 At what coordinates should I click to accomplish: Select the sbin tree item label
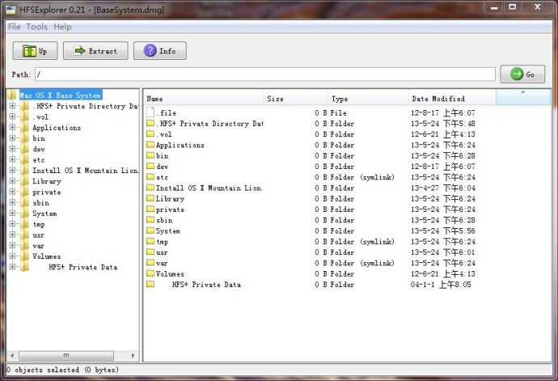pyautogui.click(x=41, y=203)
